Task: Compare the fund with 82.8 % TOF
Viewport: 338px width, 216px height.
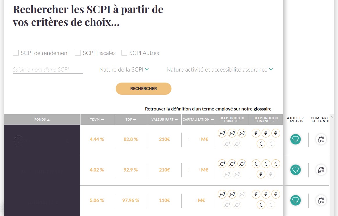Action: click(321, 139)
